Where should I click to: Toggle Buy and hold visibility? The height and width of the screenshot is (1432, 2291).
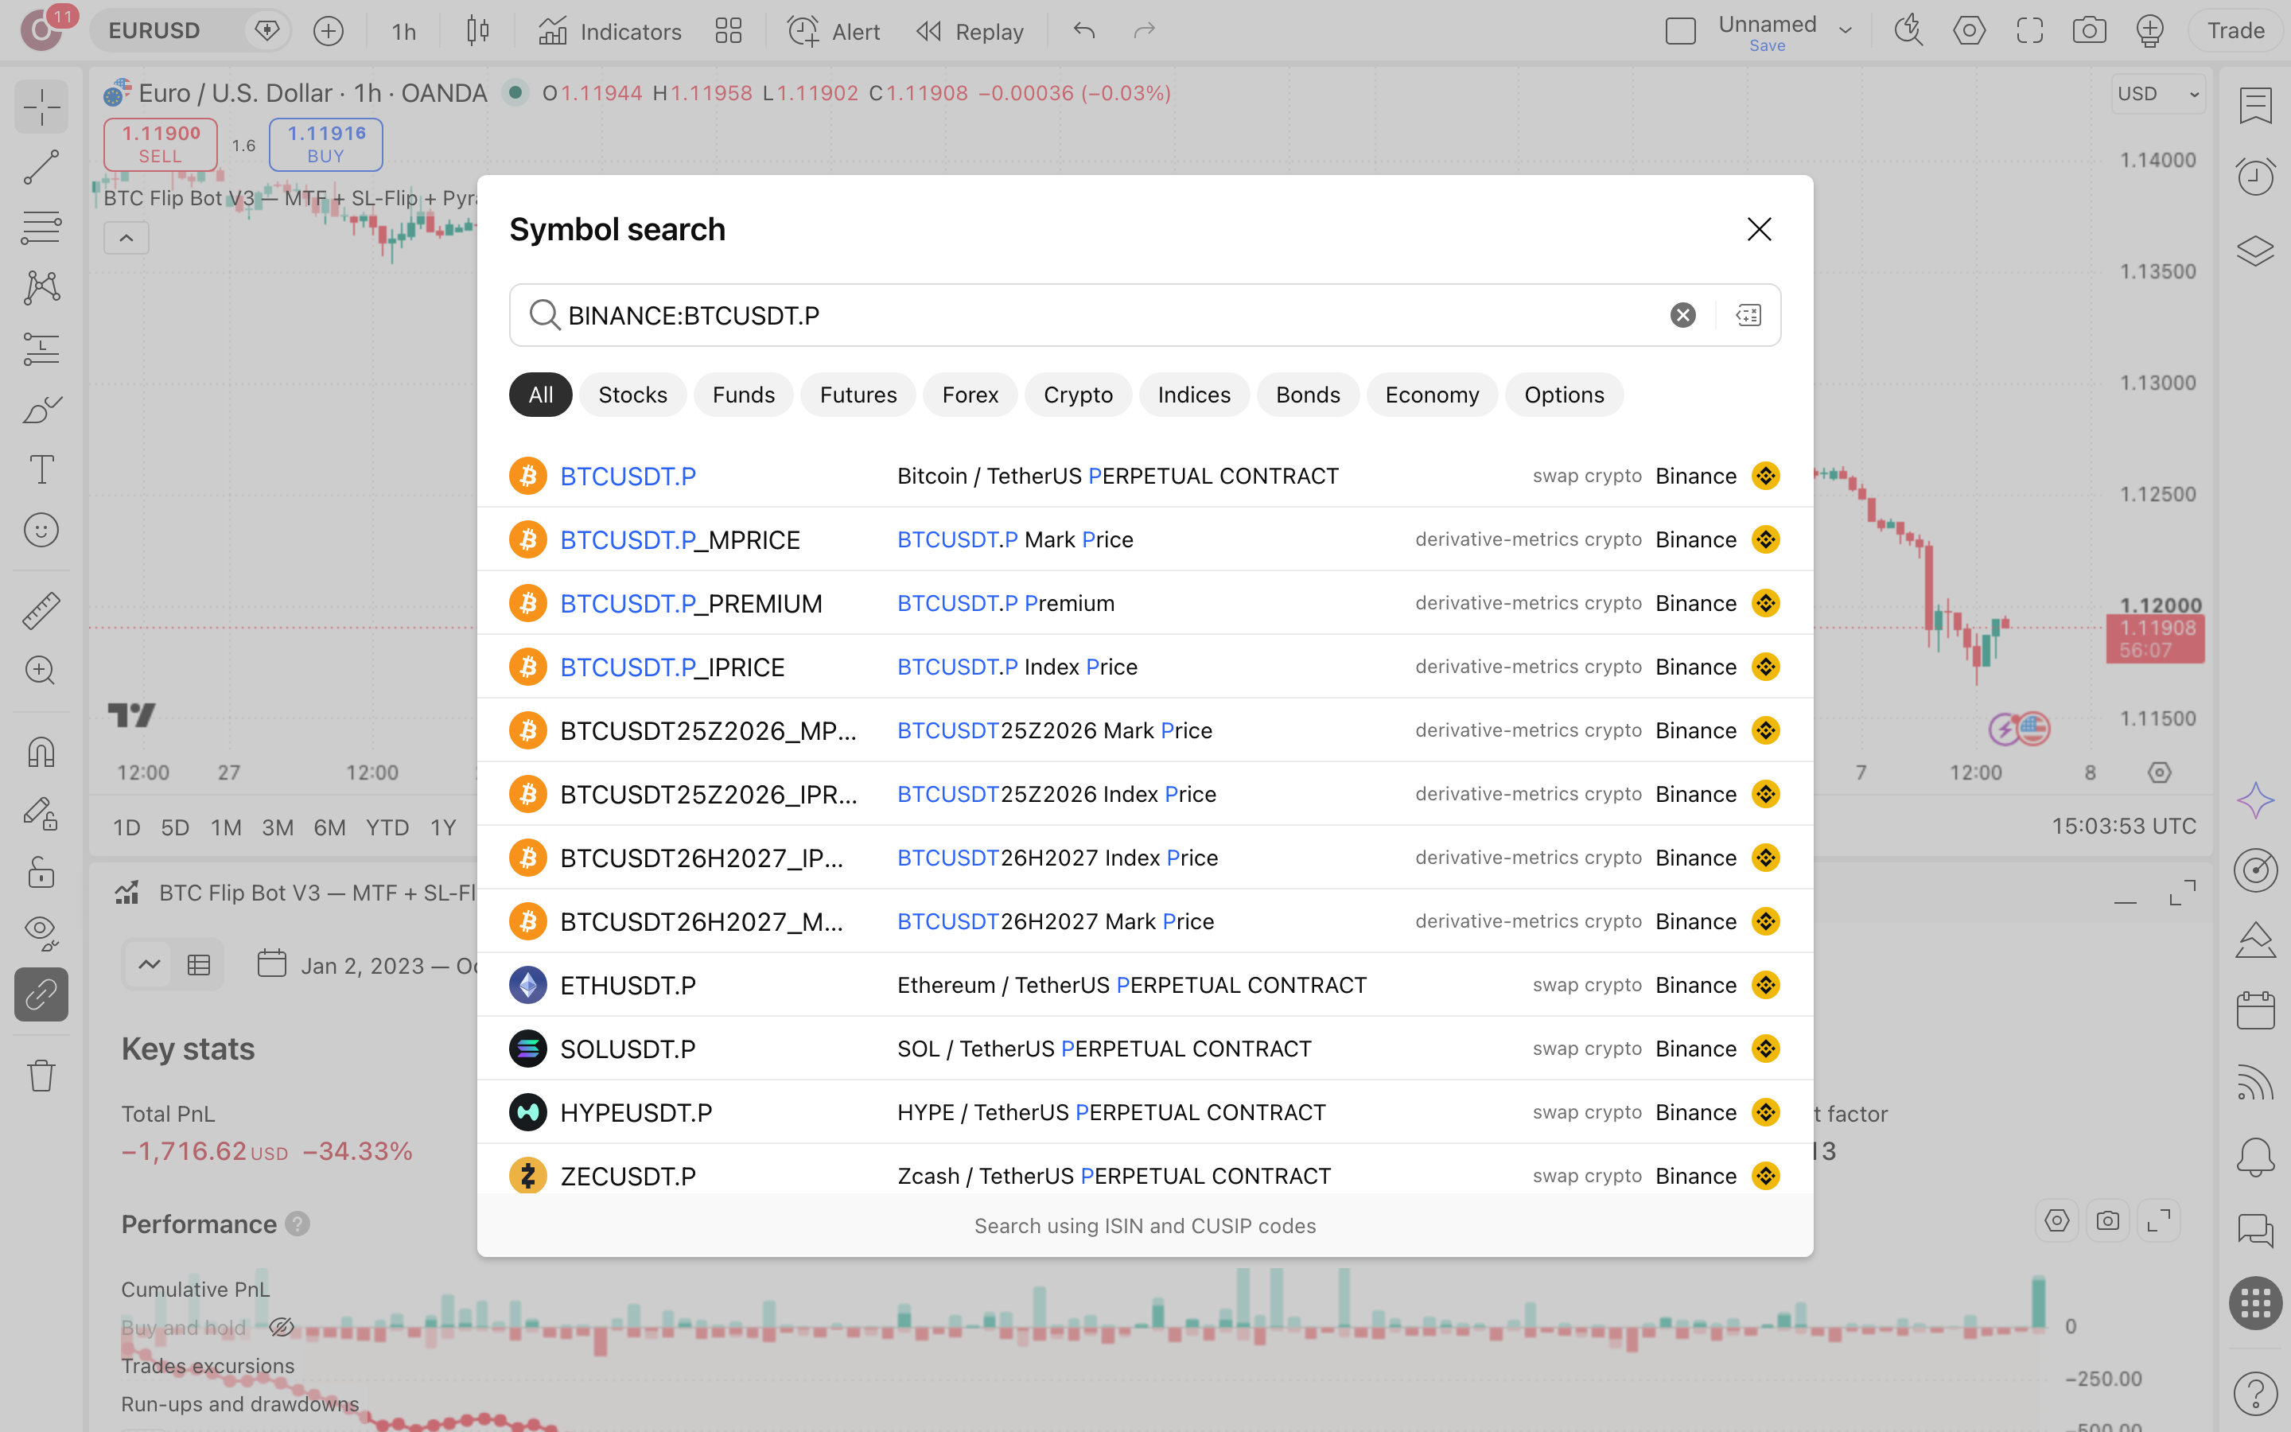click(x=281, y=1327)
